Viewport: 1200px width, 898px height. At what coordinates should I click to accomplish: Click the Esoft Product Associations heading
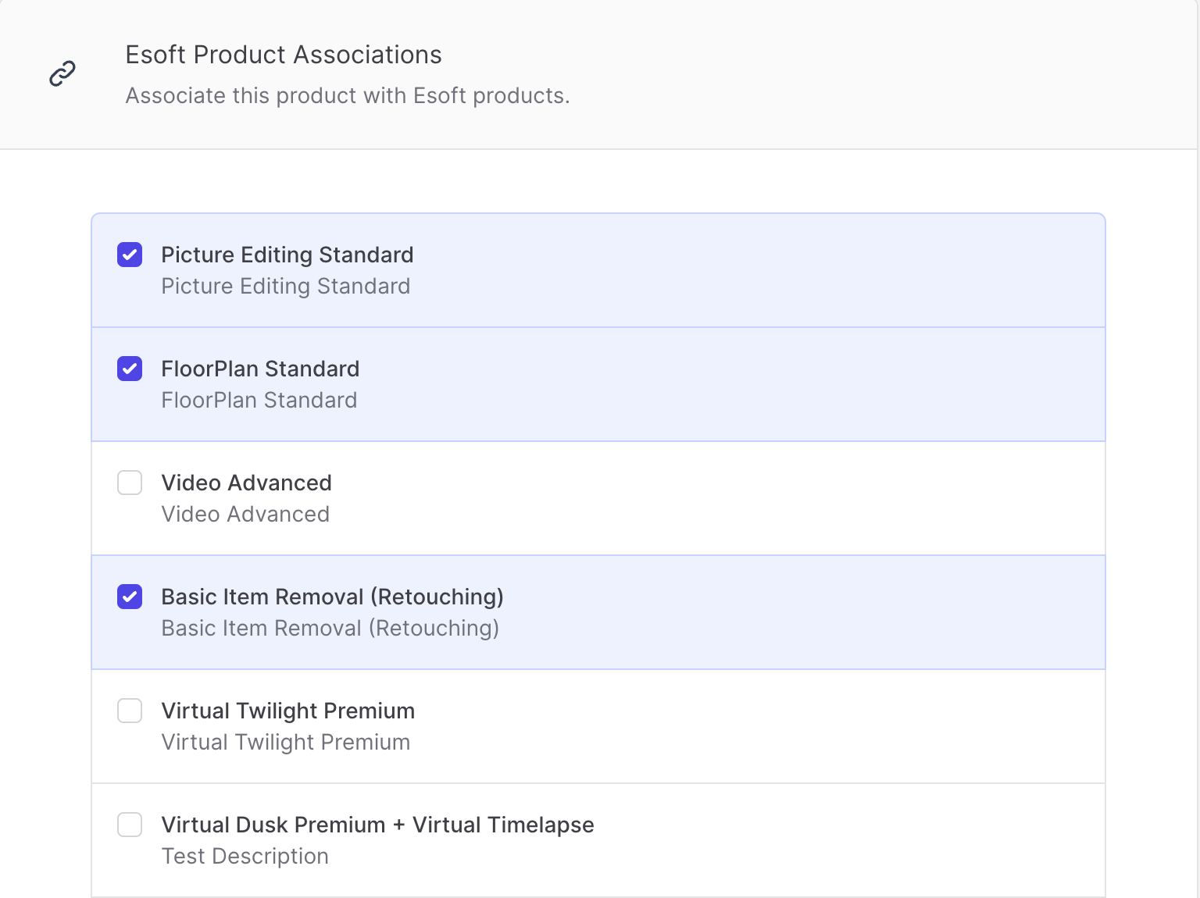284,55
